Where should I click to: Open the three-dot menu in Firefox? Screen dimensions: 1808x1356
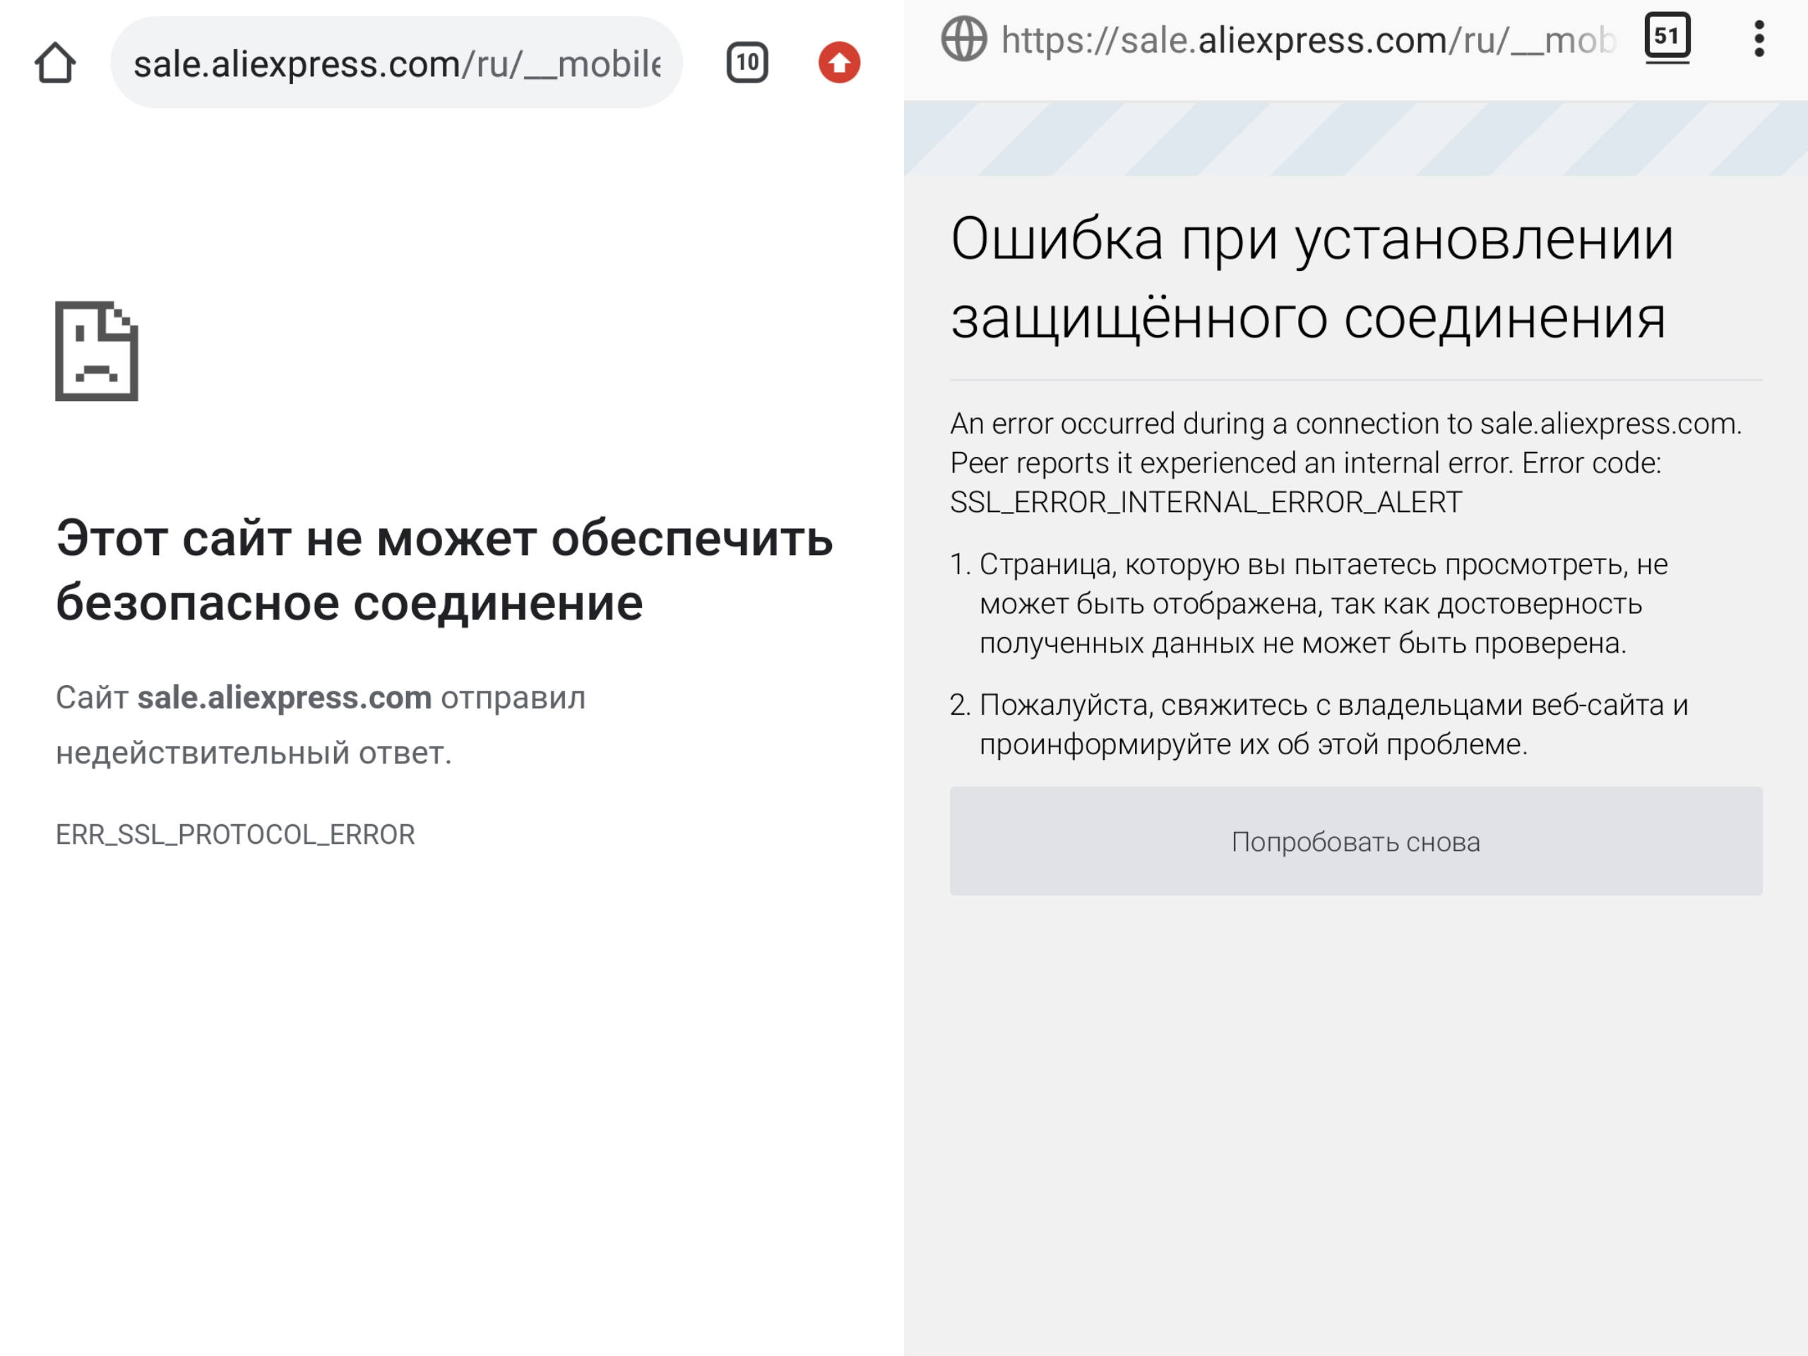click(1759, 40)
